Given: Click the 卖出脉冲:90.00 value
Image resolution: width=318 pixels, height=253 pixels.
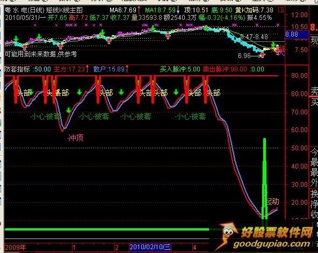Looking at the screenshot, I should [x=225, y=69].
